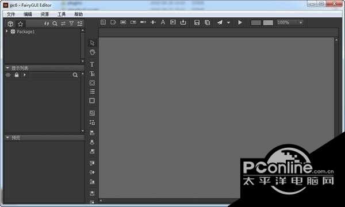
Task: Create a new button from the toolbar
Action: (123, 22)
